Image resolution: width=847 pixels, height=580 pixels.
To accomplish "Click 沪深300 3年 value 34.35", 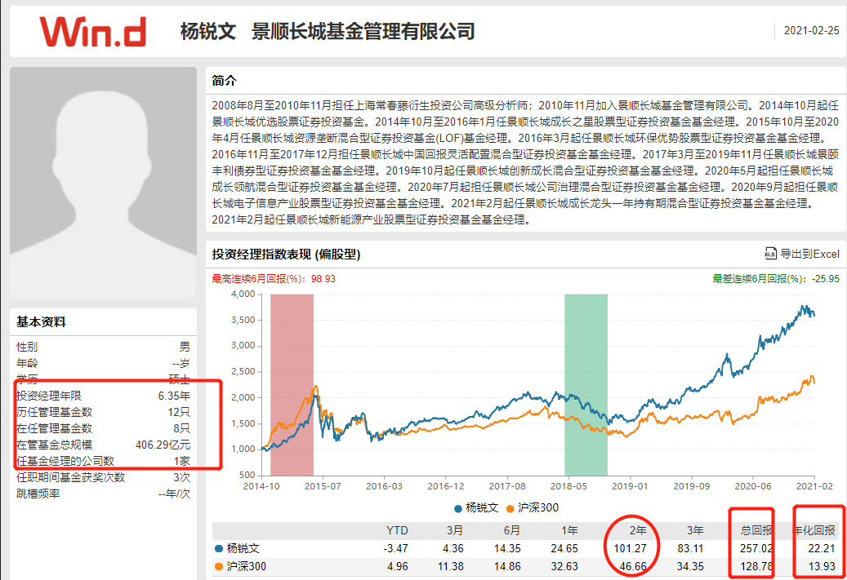I will [690, 566].
